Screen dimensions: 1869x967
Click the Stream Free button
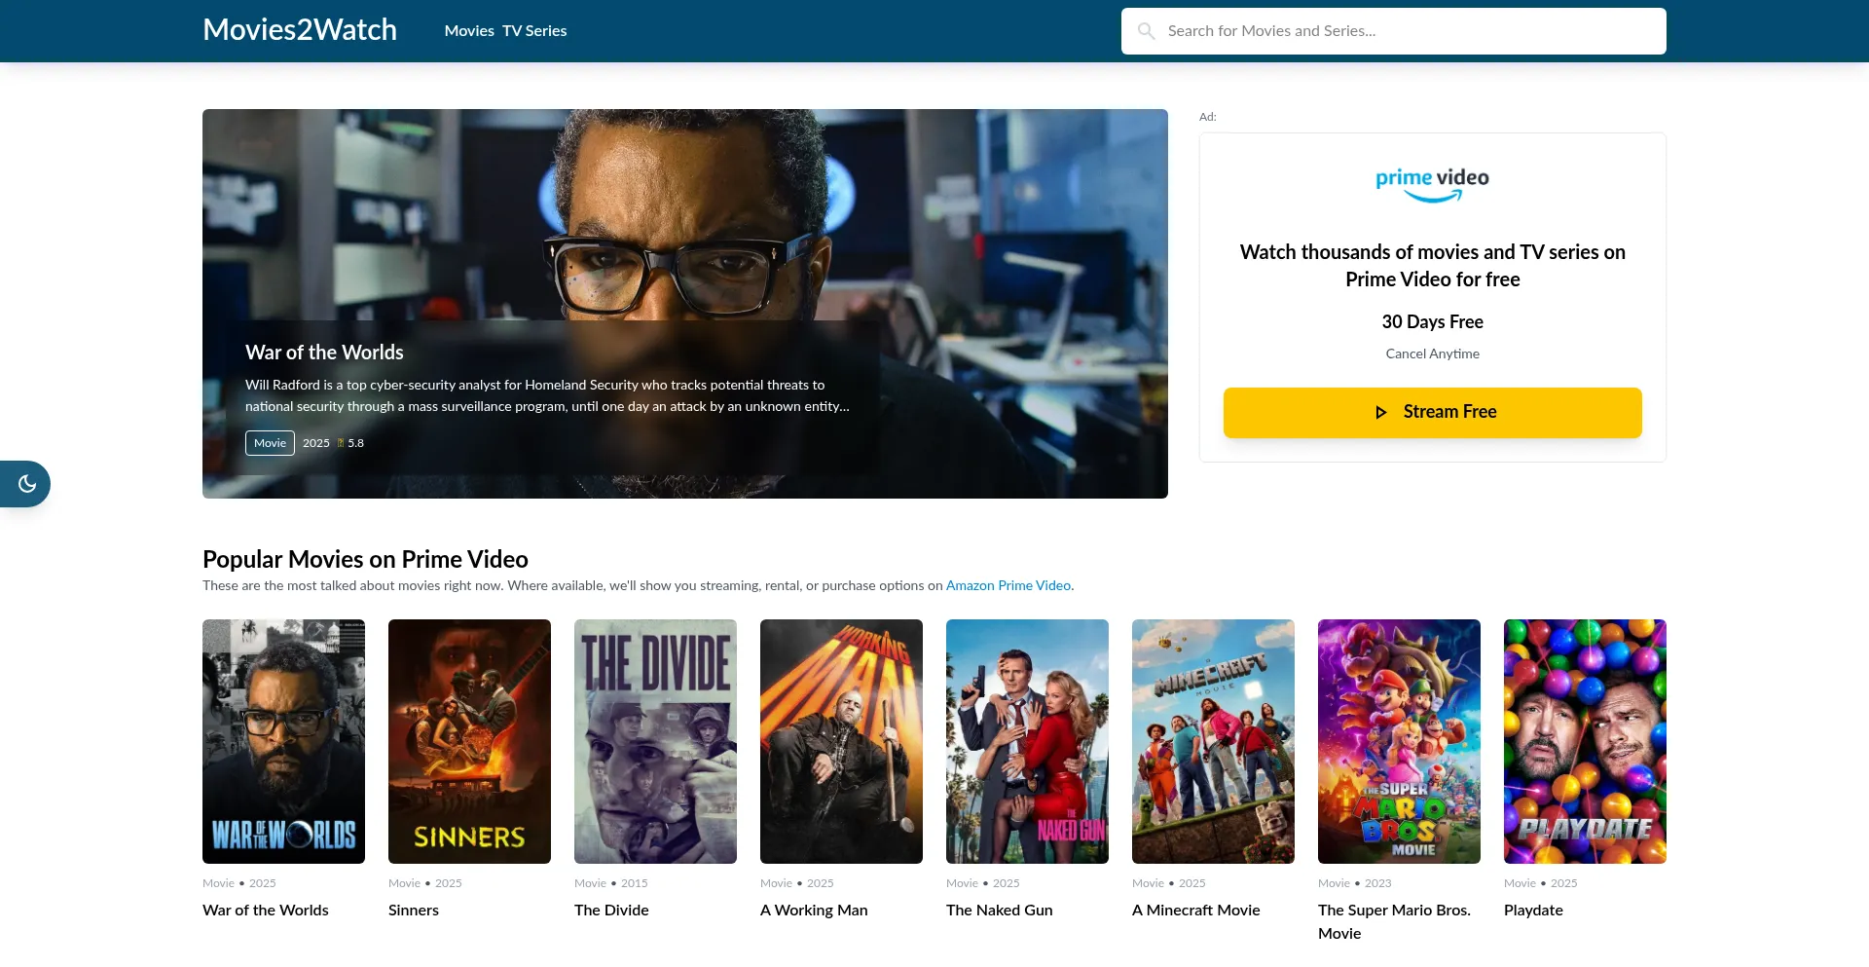tap(1432, 413)
